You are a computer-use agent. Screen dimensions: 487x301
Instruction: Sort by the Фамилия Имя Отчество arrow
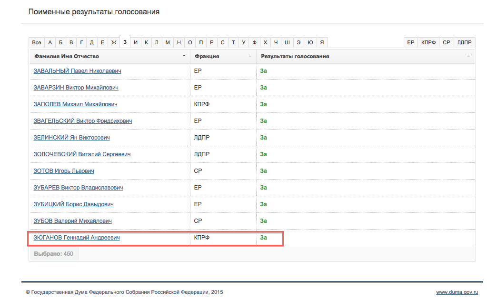[184, 56]
